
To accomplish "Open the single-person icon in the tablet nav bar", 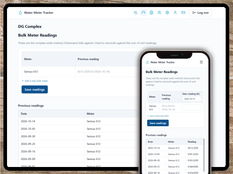I will click(175, 13).
